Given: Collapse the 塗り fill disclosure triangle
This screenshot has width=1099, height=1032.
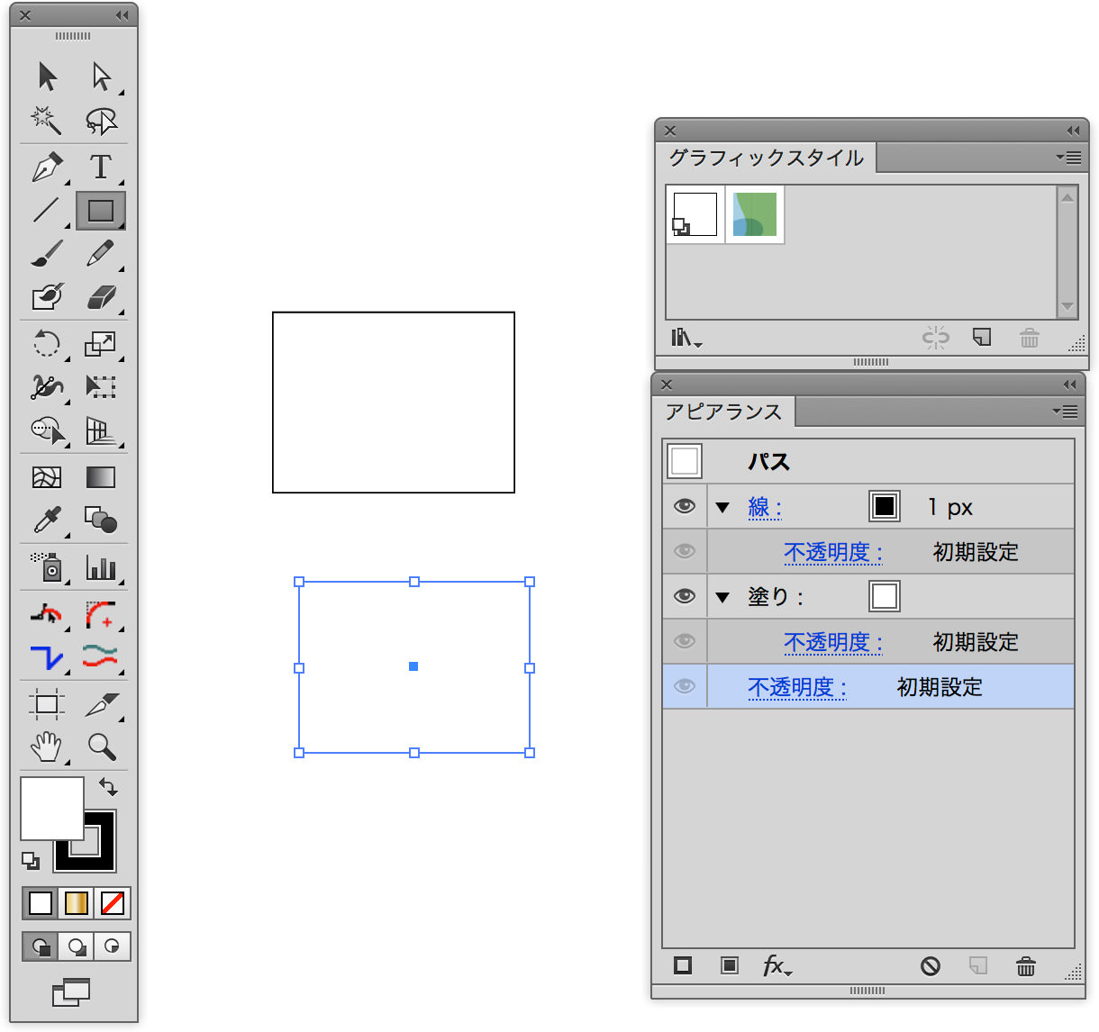Looking at the screenshot, I should pos(722,597).
